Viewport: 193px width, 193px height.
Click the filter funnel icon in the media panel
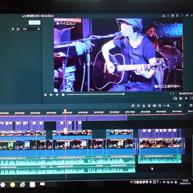tap(13, 29)
